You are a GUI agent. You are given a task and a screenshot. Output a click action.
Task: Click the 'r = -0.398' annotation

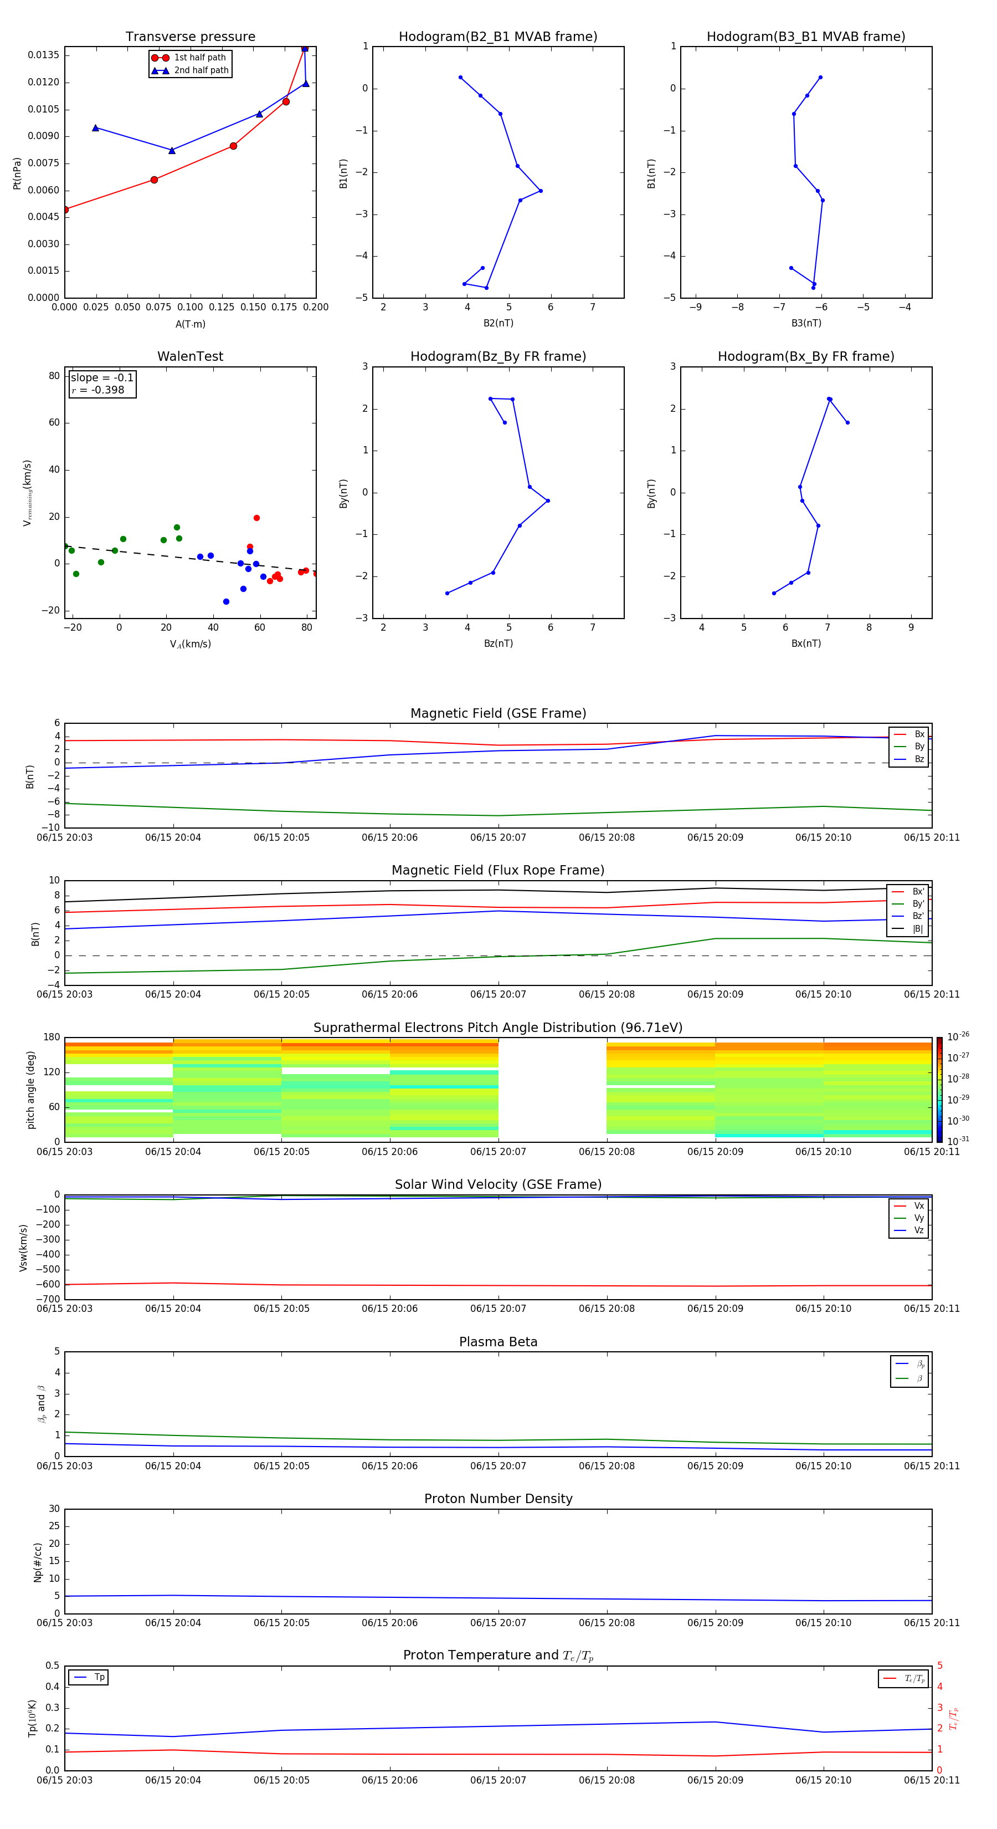(x=98, y=390)
